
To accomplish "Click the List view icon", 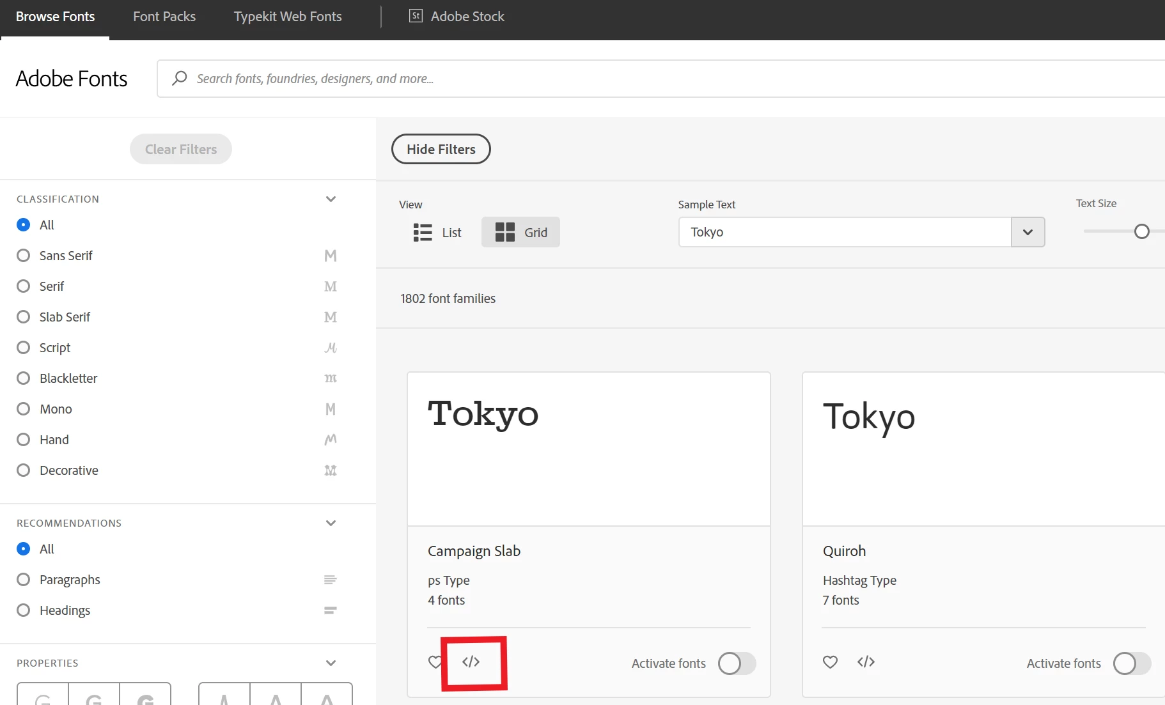I will [423, 232].
